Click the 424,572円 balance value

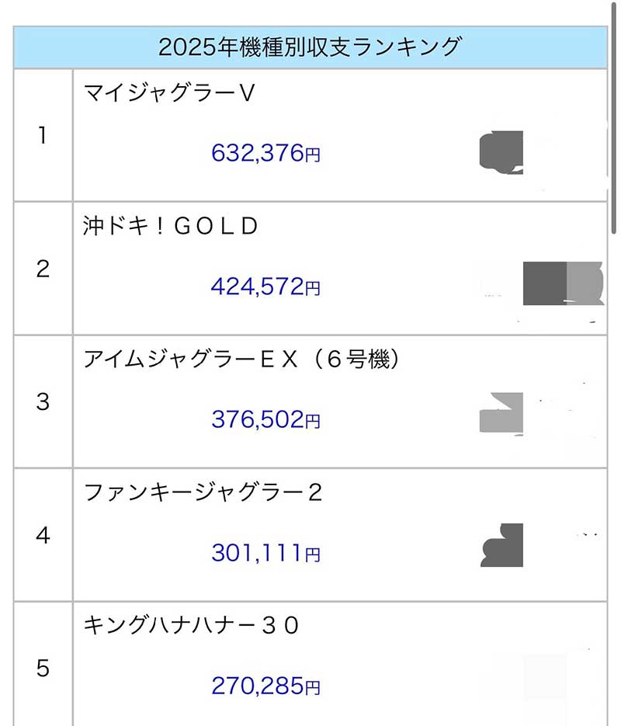265,287
